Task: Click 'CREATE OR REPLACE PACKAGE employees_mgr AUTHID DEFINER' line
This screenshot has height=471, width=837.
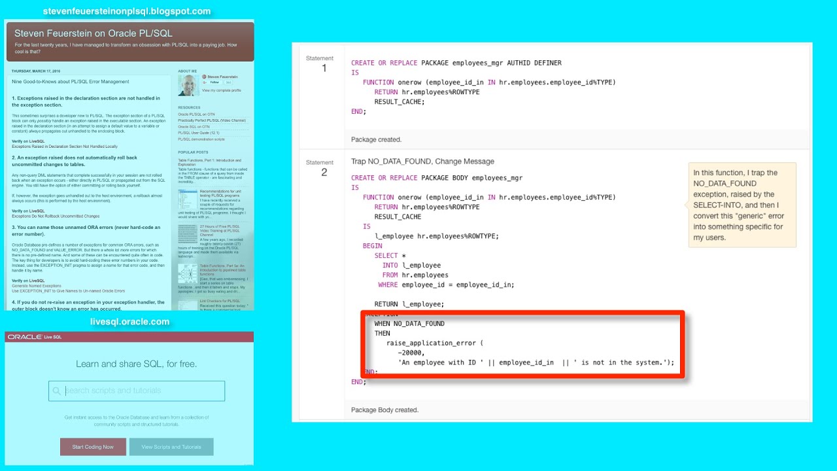Action: point(456,63)
